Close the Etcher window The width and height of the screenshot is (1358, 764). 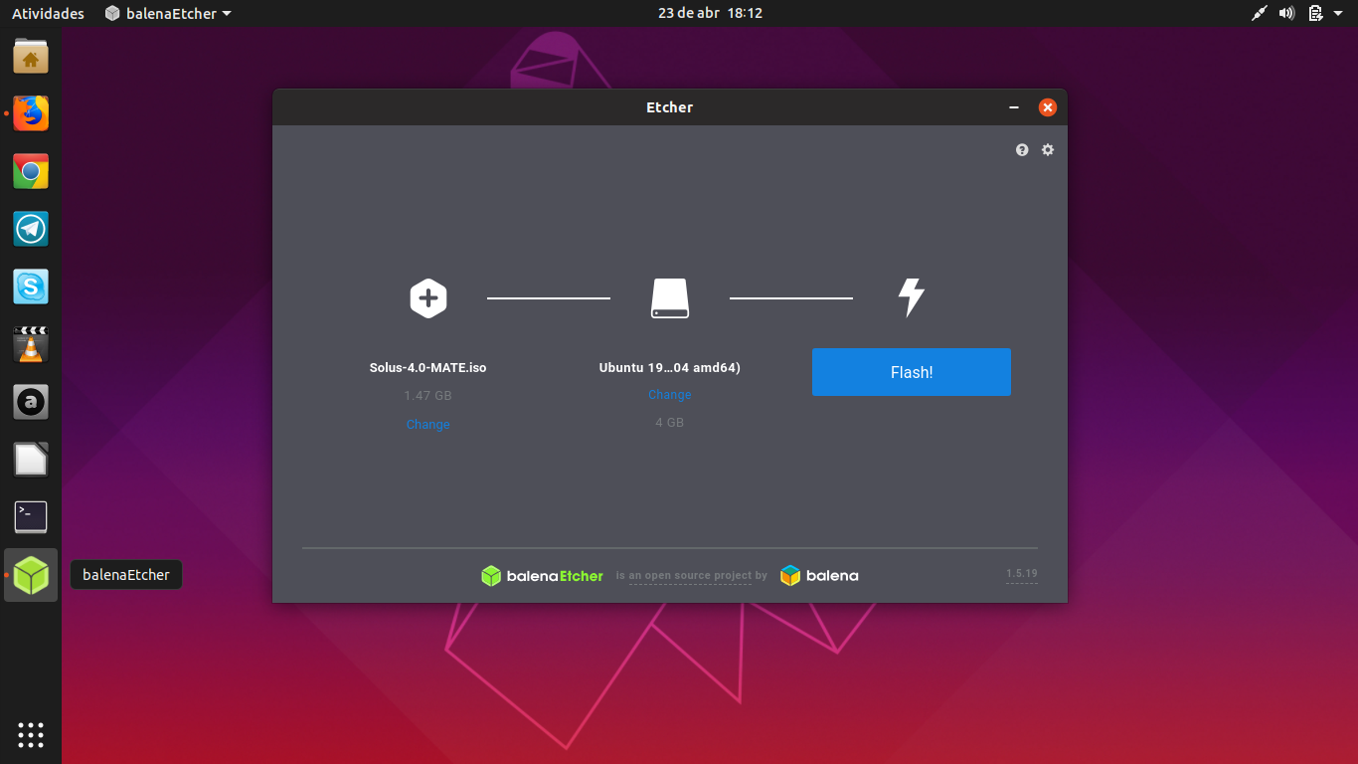pyautogui.click(x=1047, y=107)
